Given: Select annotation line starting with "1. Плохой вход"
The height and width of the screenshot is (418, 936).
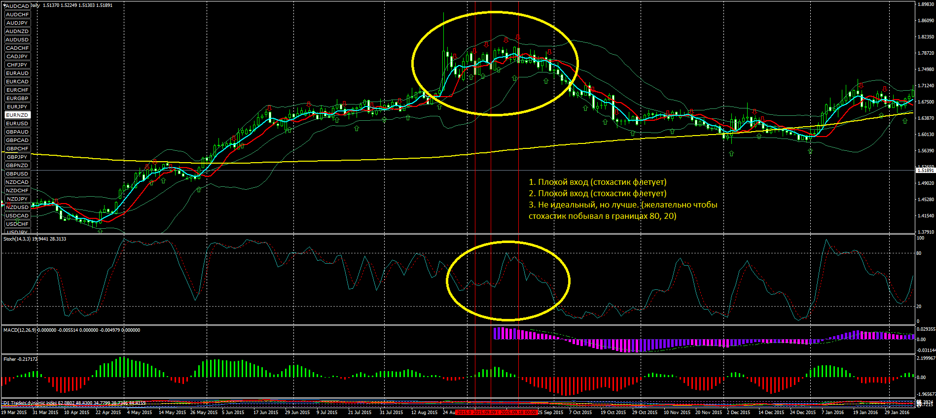Looking at the screenshot, I should (x=597, y=182).
